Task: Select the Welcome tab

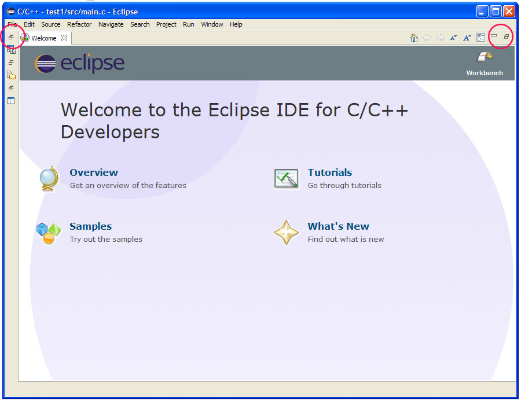Action: point(44,38)
